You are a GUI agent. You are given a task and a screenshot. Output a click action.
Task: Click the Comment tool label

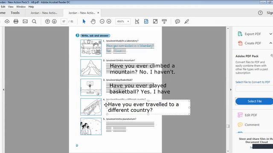[x=252, y=125]
